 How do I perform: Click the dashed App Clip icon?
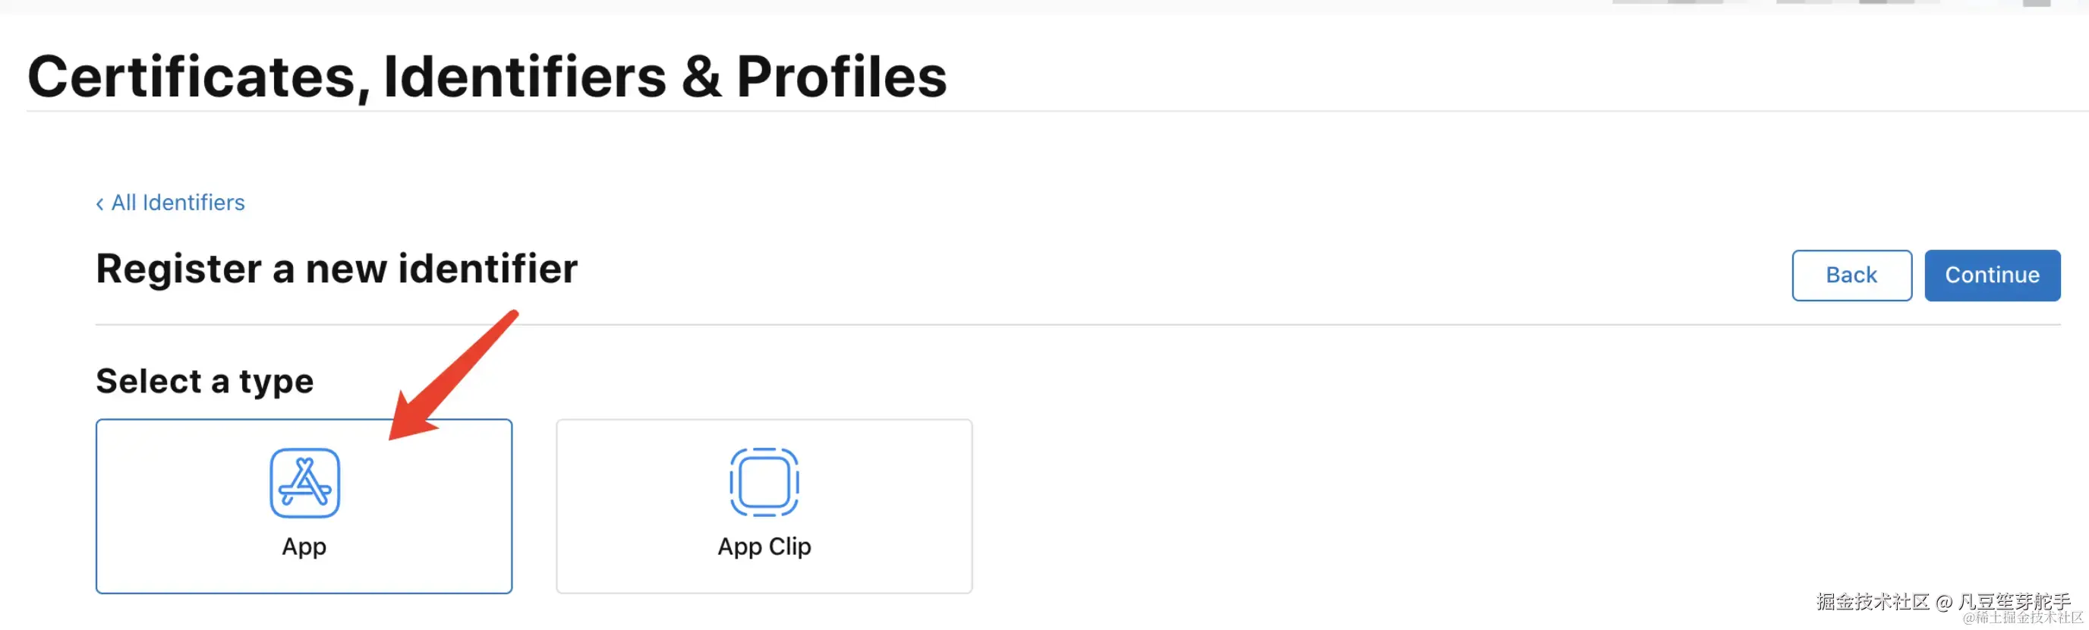point(764,483)
